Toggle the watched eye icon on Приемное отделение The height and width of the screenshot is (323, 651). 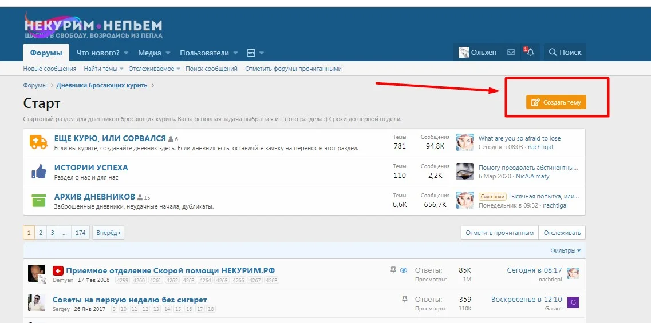(404, 270)
